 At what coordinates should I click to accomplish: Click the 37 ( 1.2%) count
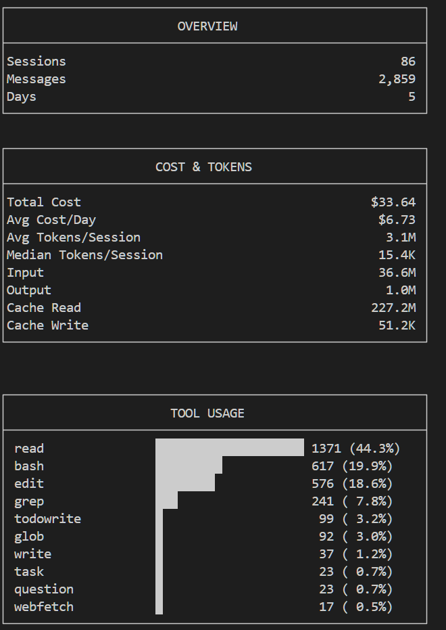coord(355,555)
